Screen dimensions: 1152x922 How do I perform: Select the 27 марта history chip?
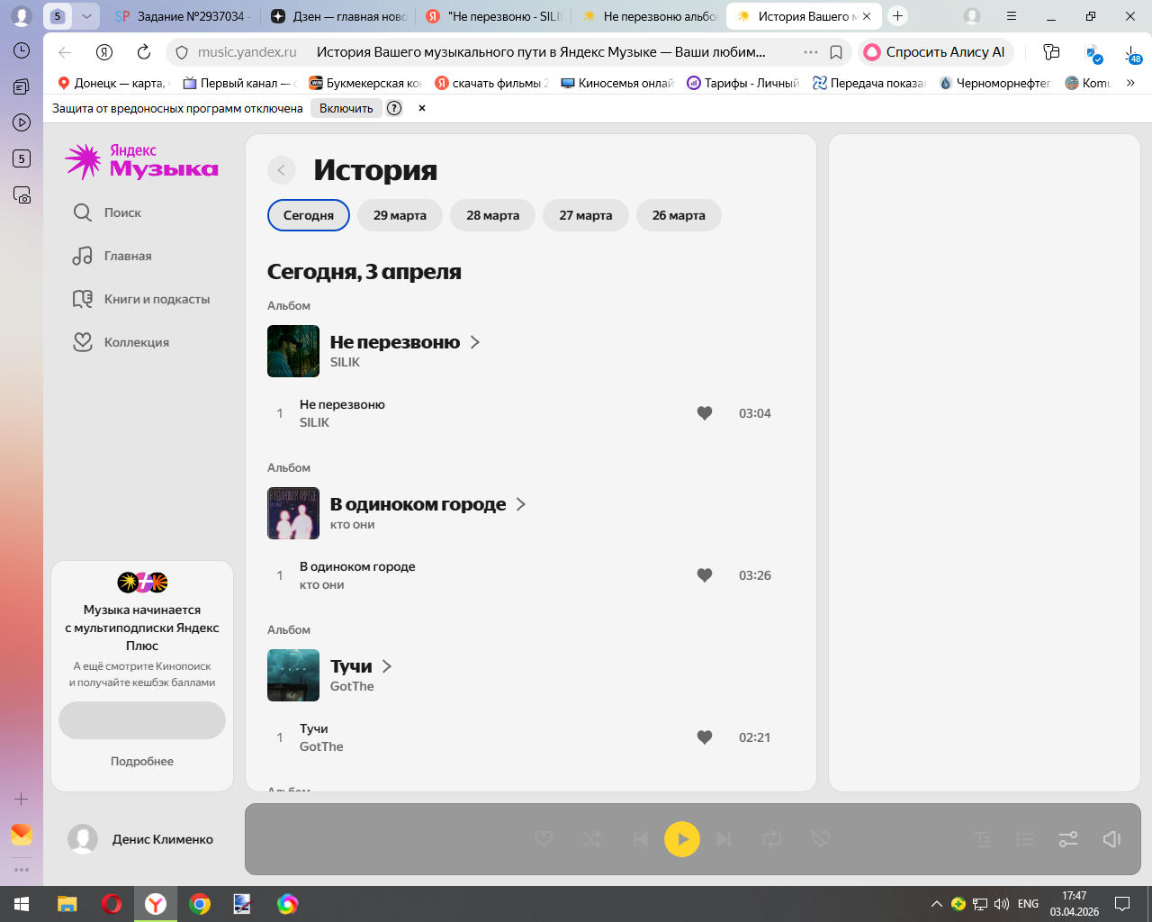586,215
